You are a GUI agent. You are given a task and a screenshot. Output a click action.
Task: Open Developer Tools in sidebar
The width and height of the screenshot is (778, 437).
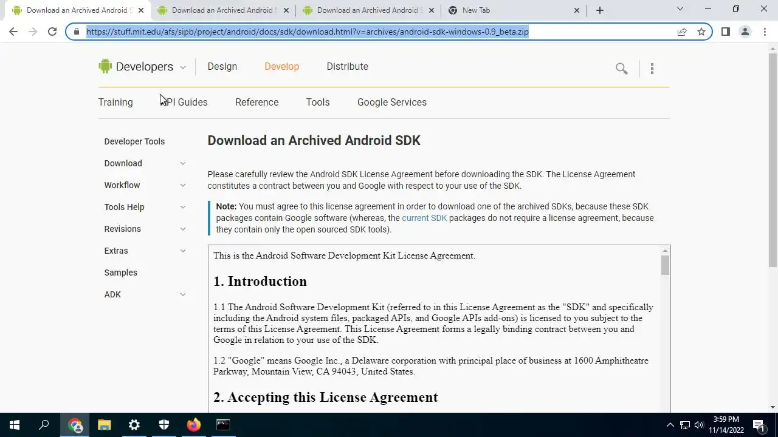pyautogui.click(x=134, y=141)
